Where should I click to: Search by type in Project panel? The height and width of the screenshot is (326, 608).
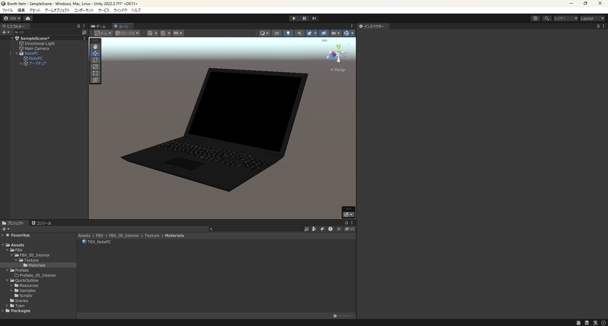[x=314, y=229]
